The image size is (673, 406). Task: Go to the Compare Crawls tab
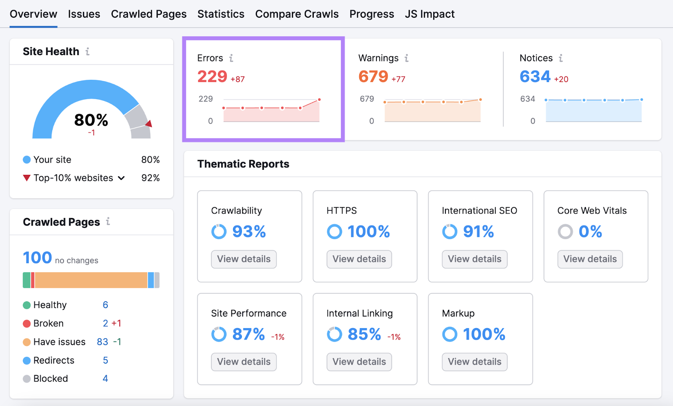(x=297, y=14)
